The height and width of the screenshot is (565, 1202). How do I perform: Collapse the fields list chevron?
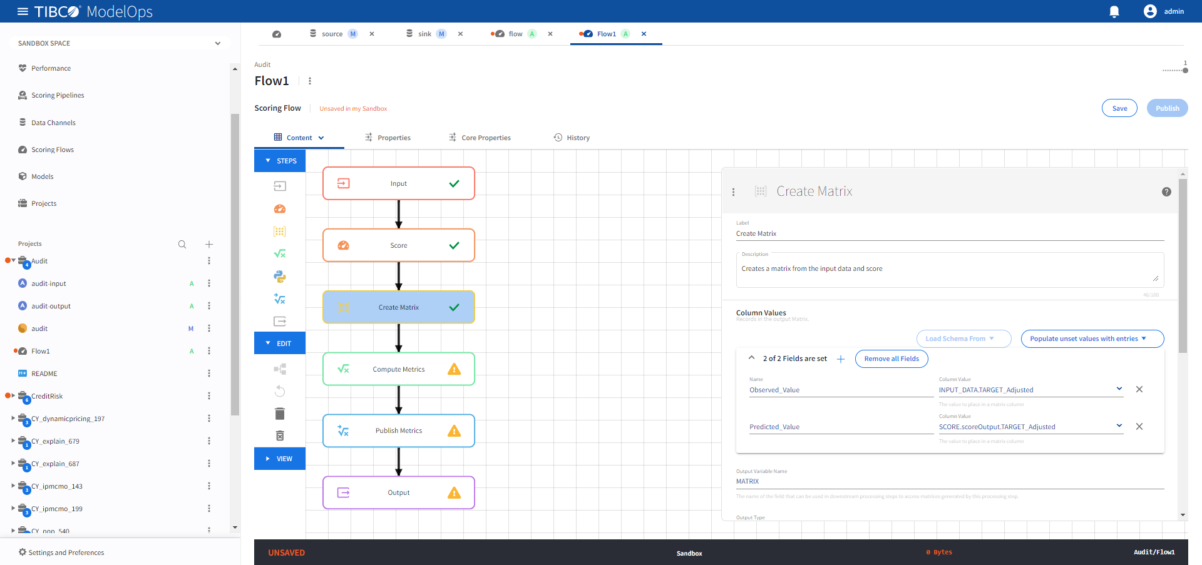pos(751,358)
